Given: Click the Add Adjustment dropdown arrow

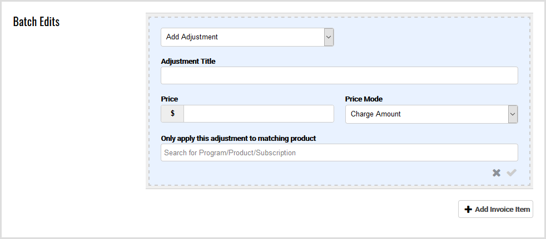Looking at the screenshot, I should (329, 37).
